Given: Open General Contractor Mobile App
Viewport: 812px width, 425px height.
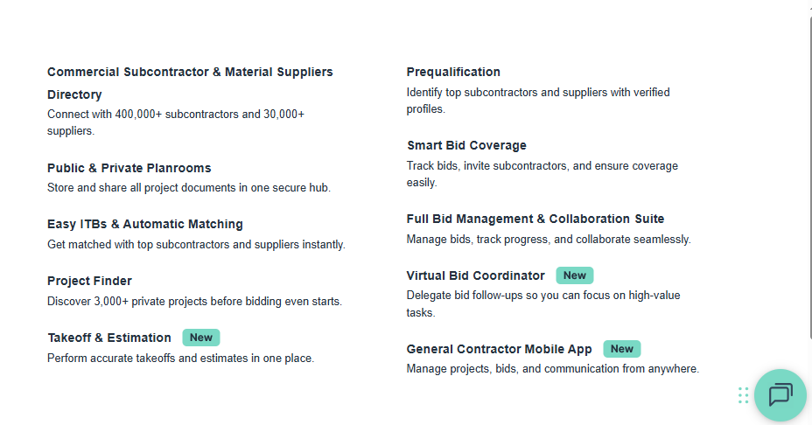Looking at the screenshot, I should [499, 349].
